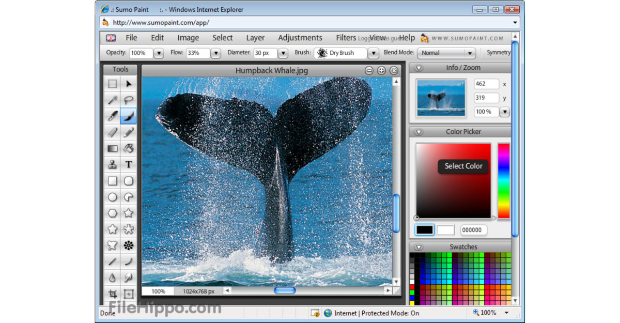This screenshot has width=620, height=323.
Task: Open the zoom percentage dropdown in Info panel
Action: click(504, 112)
